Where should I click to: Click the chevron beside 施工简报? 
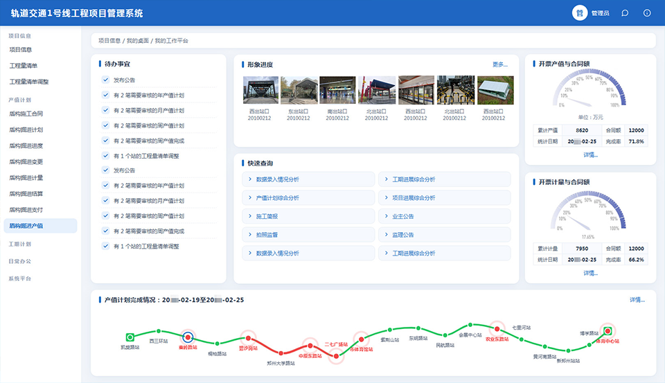click(x=250, y=216)
